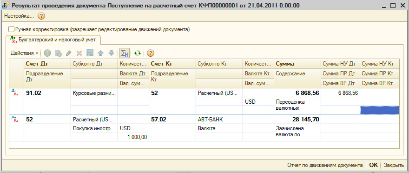Enable the Ручная корректировка checkbox
Screen dimensions: 409x173
point(12,29)
